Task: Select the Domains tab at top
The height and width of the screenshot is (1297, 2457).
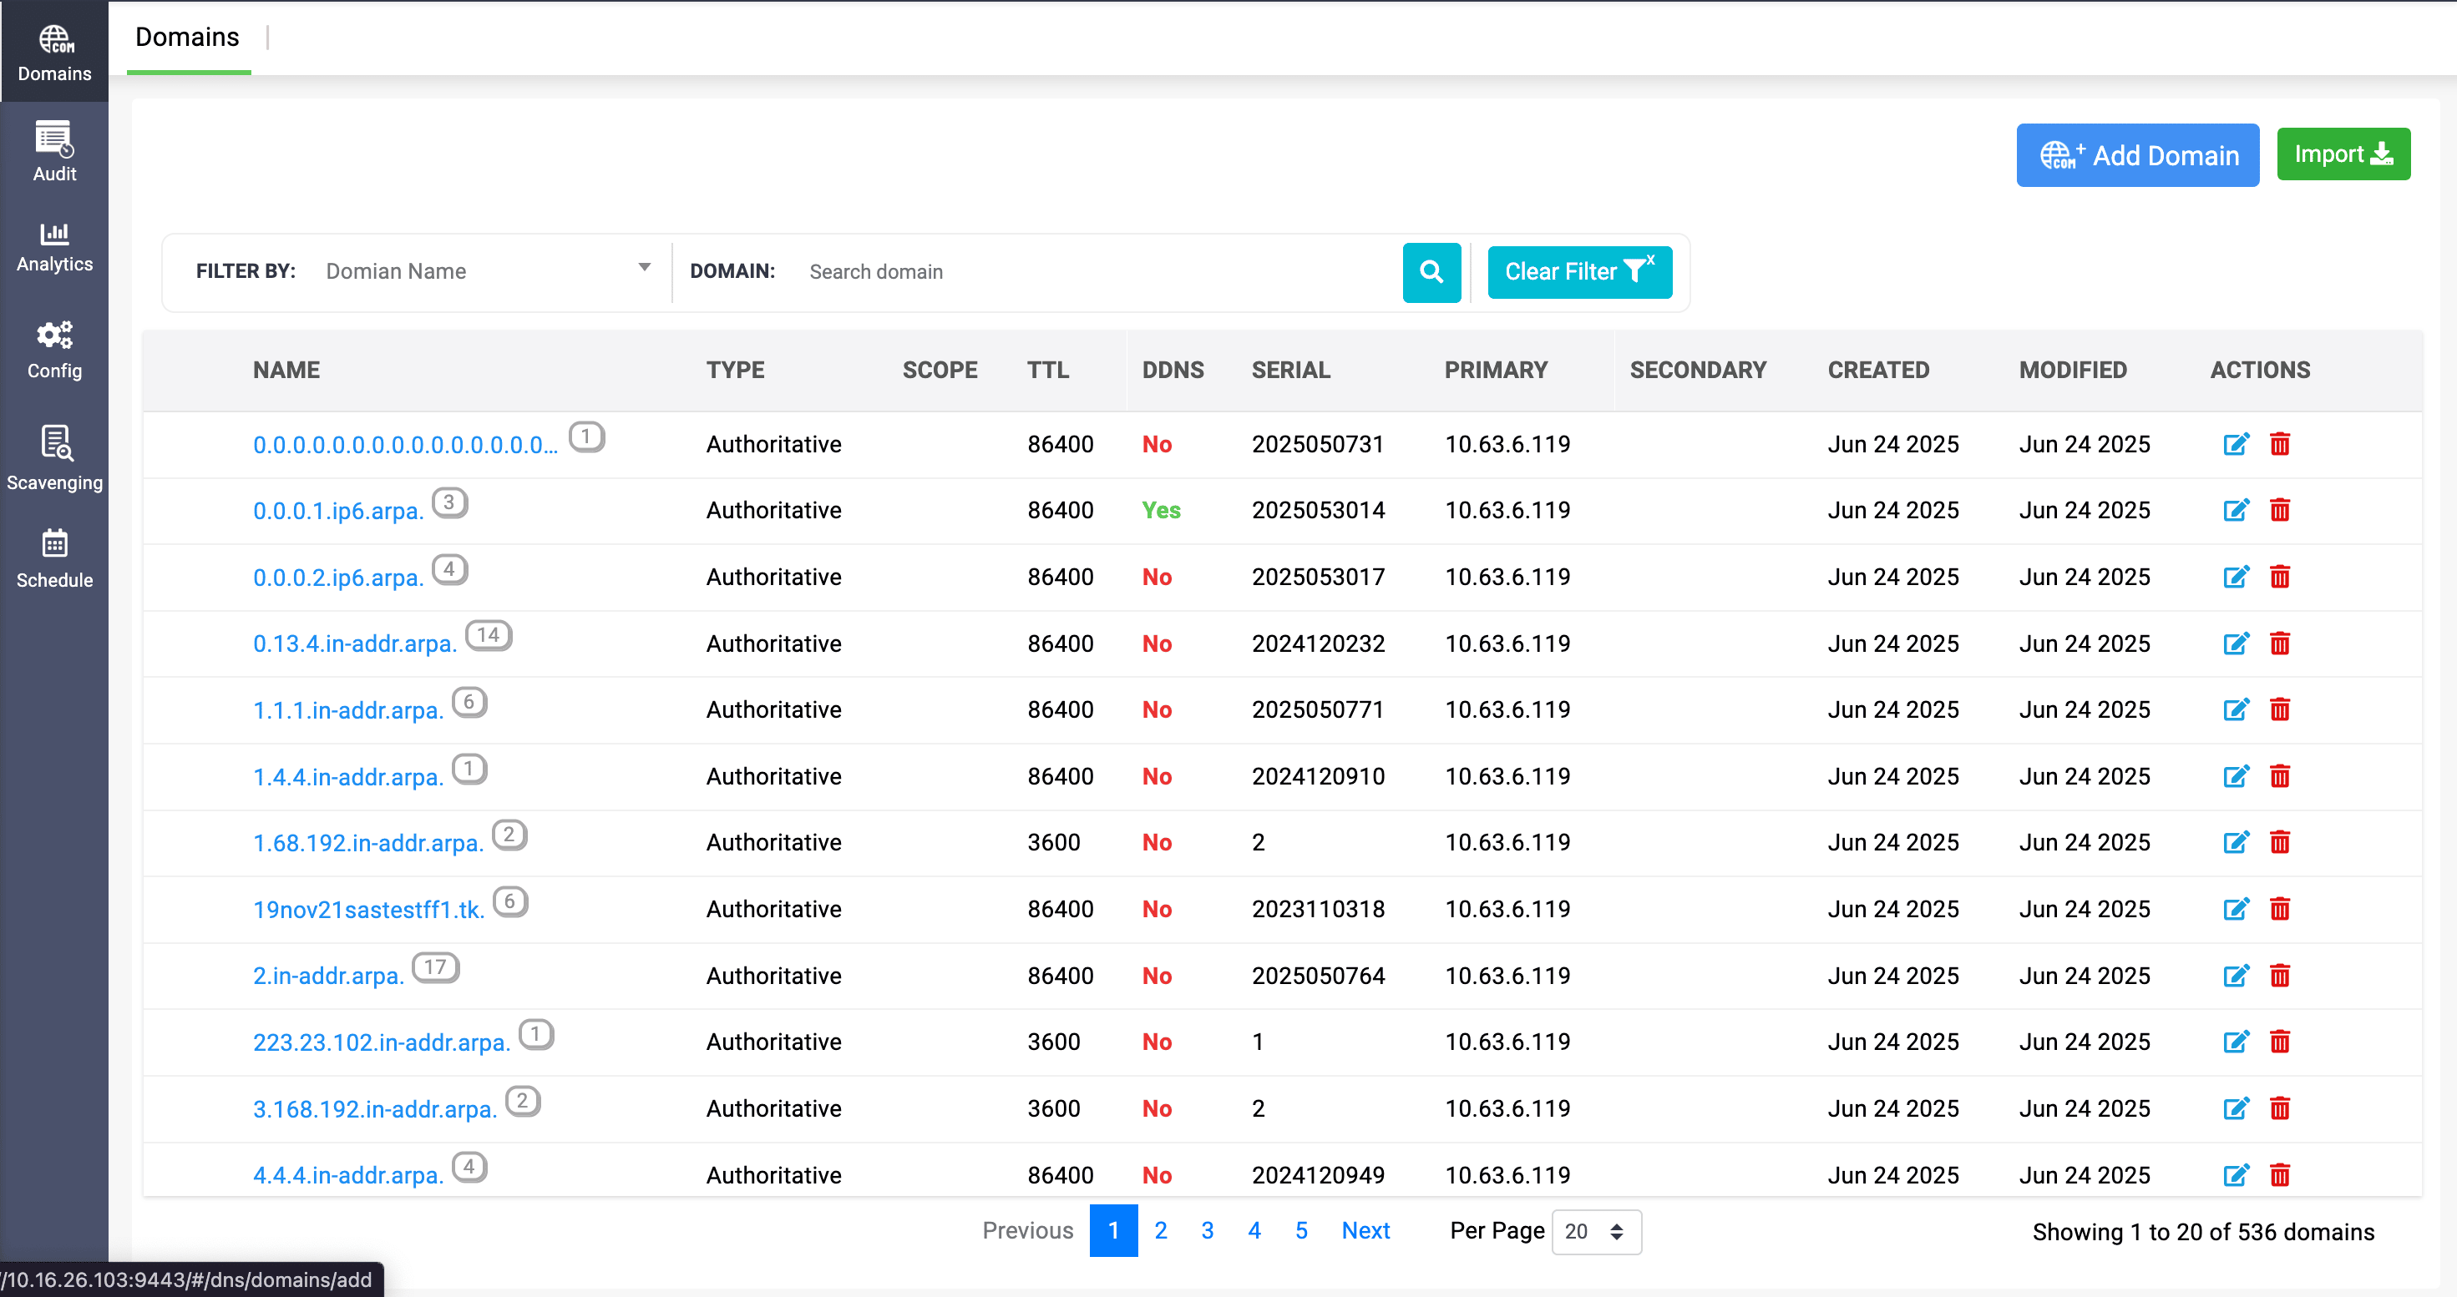Action: 187,38
